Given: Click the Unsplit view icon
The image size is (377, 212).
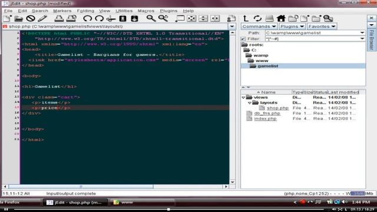Looking at the screenshot, I should click(x=191, y=18).
